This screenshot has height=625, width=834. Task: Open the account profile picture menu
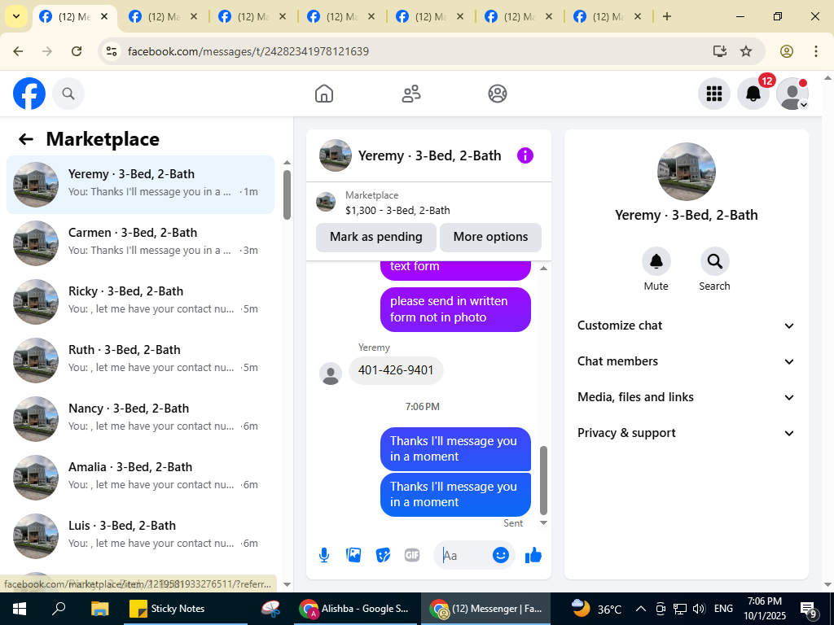coord(792,94)
